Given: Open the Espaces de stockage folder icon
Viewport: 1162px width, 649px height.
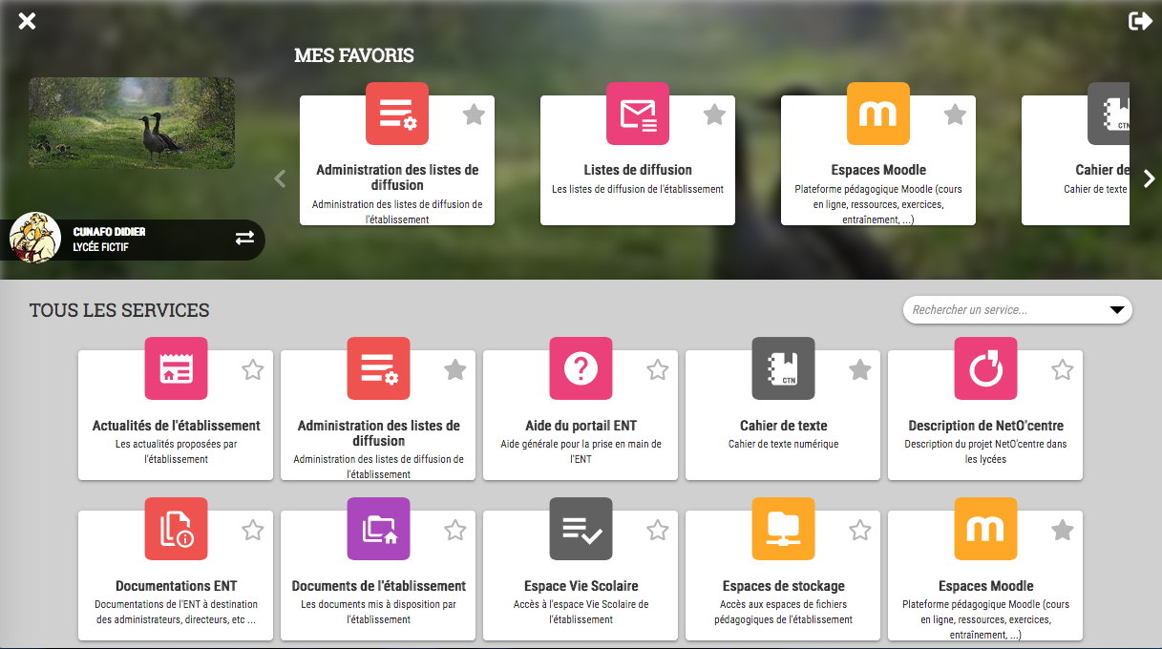Looking at the screenshot, I should coord(783,529).
